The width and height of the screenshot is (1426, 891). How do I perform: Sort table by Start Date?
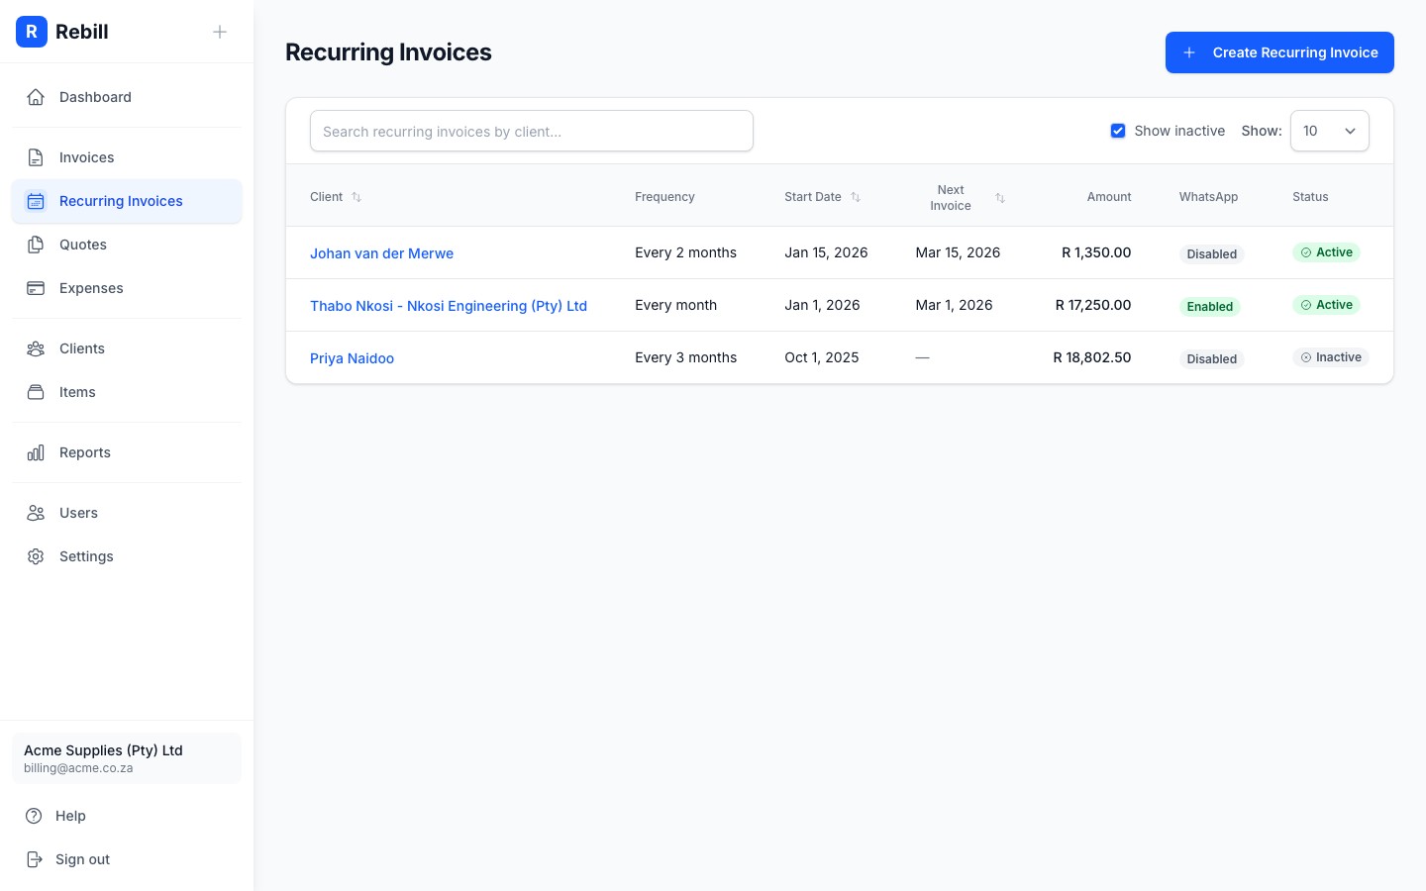pos(856,197)
